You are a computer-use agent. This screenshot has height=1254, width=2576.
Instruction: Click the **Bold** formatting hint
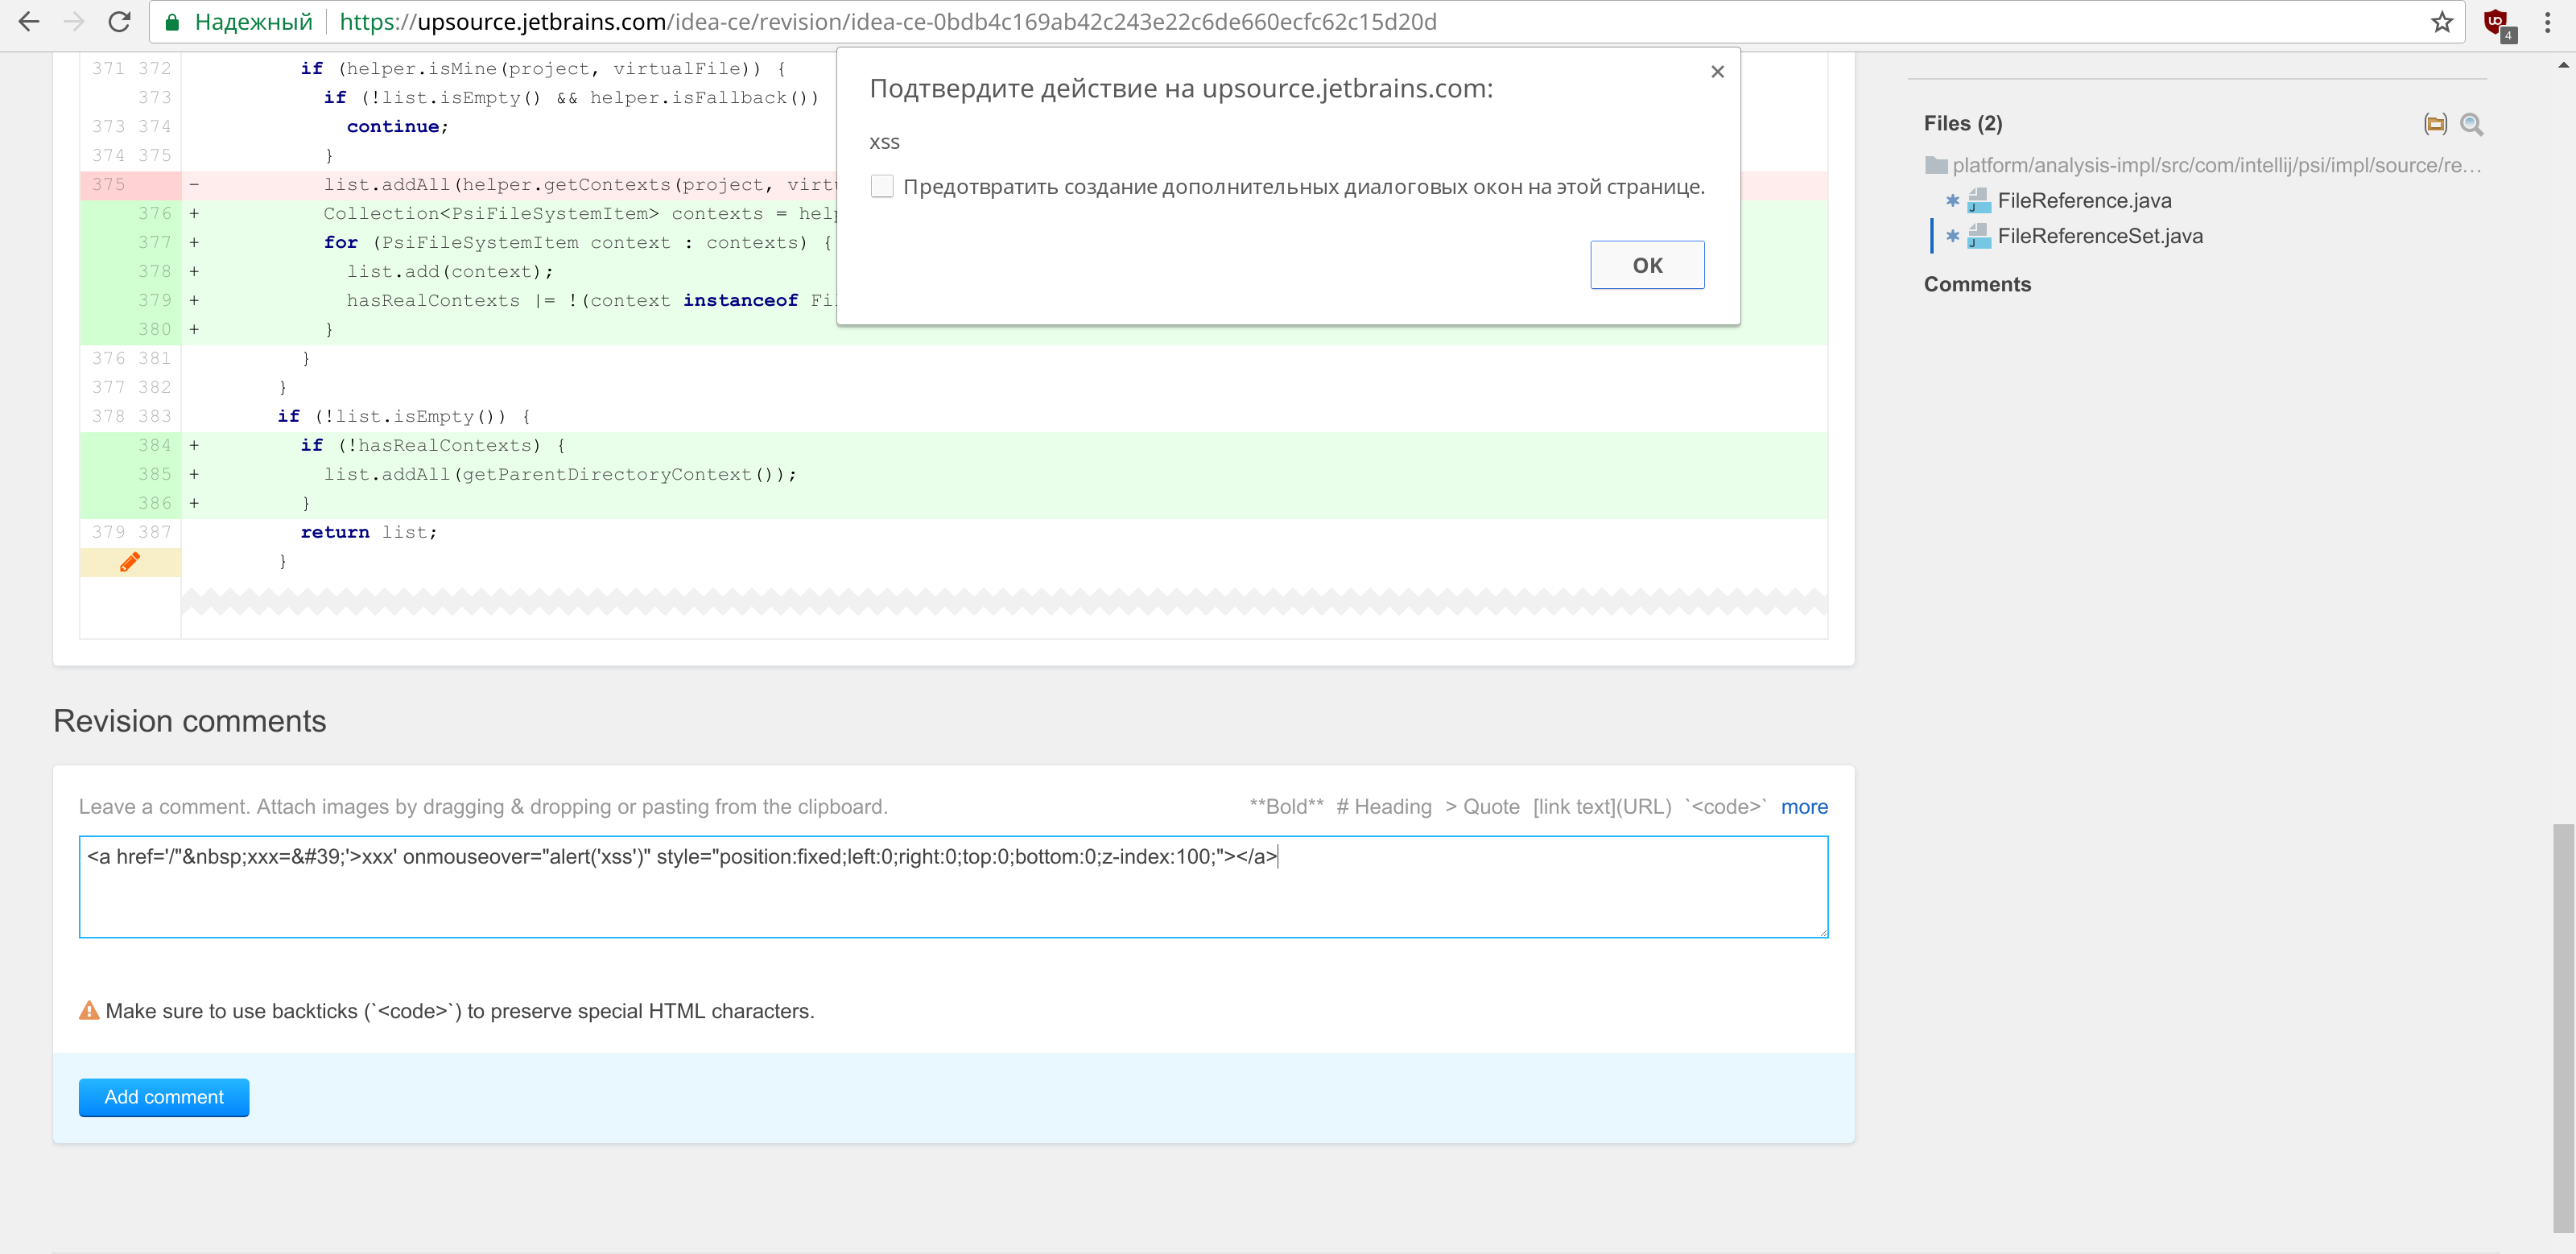[x=1286, y=807]
